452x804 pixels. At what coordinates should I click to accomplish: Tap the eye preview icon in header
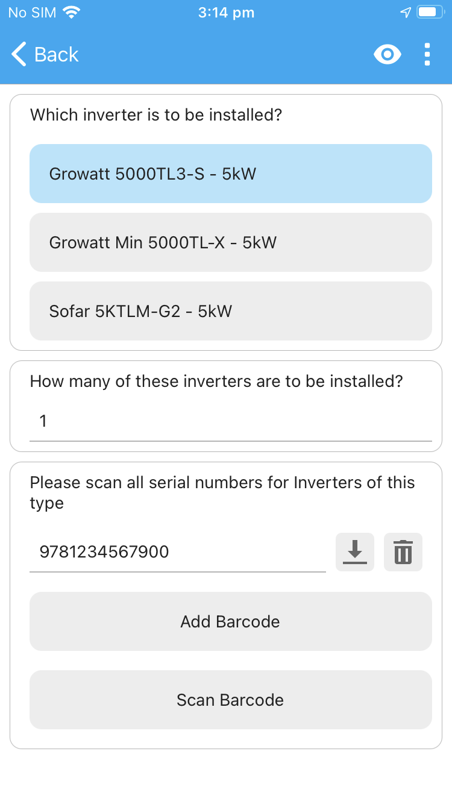[387, 55]
